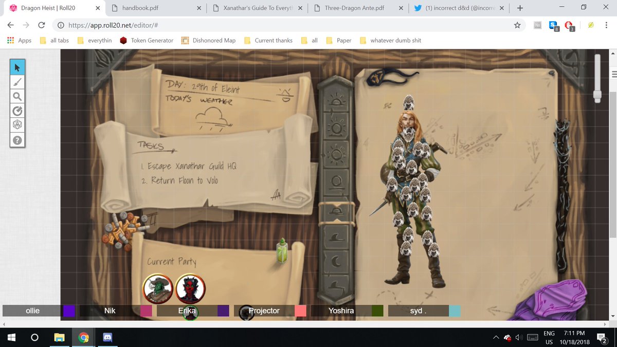Open Cortana search circle
Image resolution: width=617 pixels, height=347 pixels.
point(35,338)
